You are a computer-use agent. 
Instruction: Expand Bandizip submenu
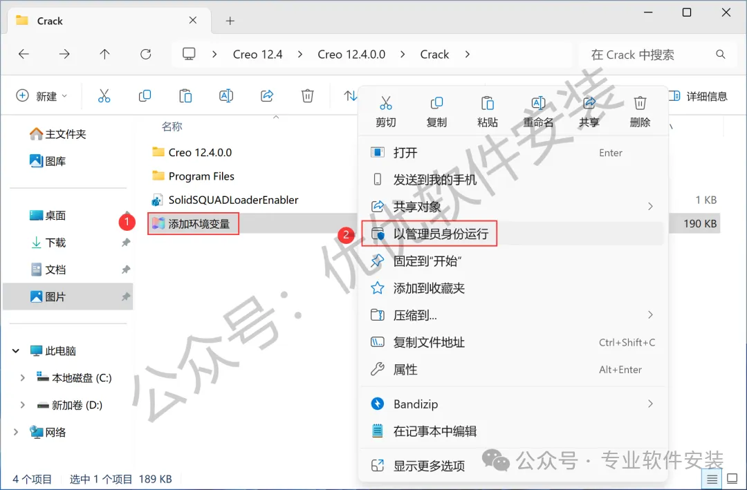pos(650,404)
